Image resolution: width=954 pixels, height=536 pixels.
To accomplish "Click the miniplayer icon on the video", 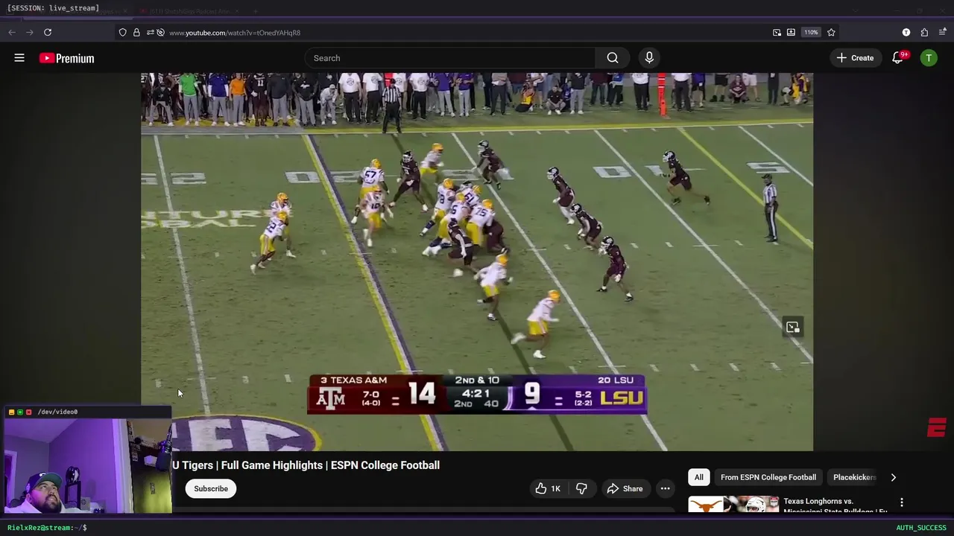I will click(x=793, y=327).
